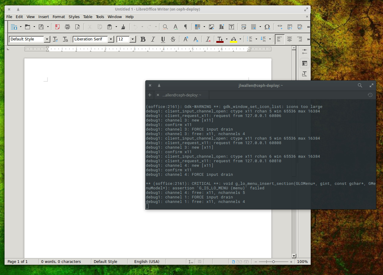Click the Save document icon
This screenshot has width=383, height=275.
click(41, 27)
